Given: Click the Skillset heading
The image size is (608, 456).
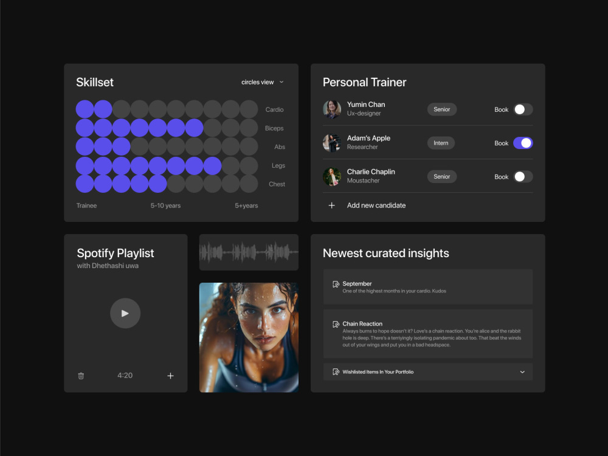Looking at the screenshot, I should pyautogui.click(x=95, y=82).
